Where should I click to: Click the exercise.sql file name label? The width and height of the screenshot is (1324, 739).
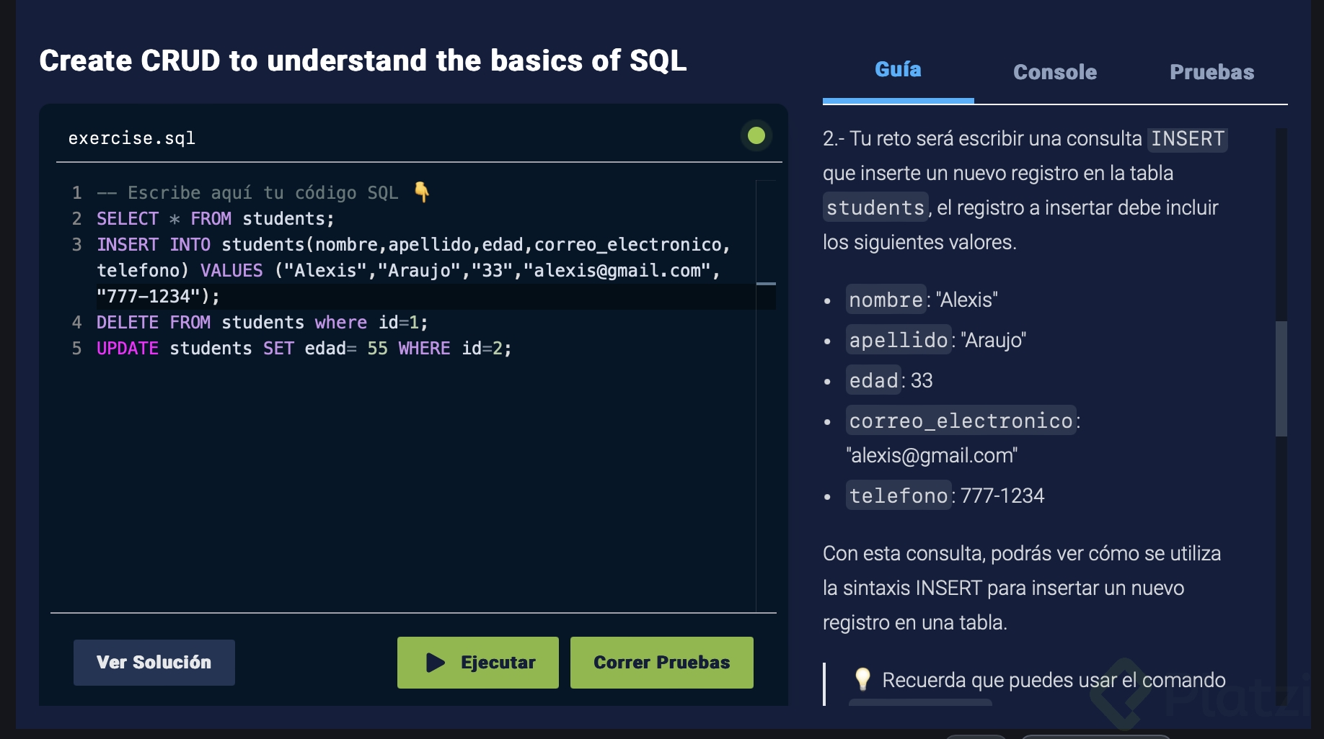pos(131,138)
